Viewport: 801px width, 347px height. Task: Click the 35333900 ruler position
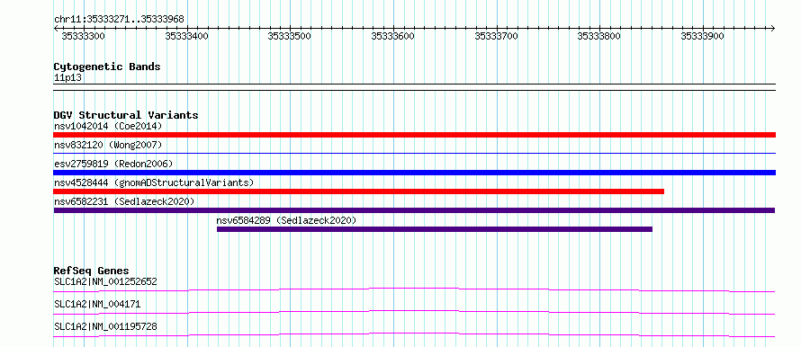pos(702,37)
